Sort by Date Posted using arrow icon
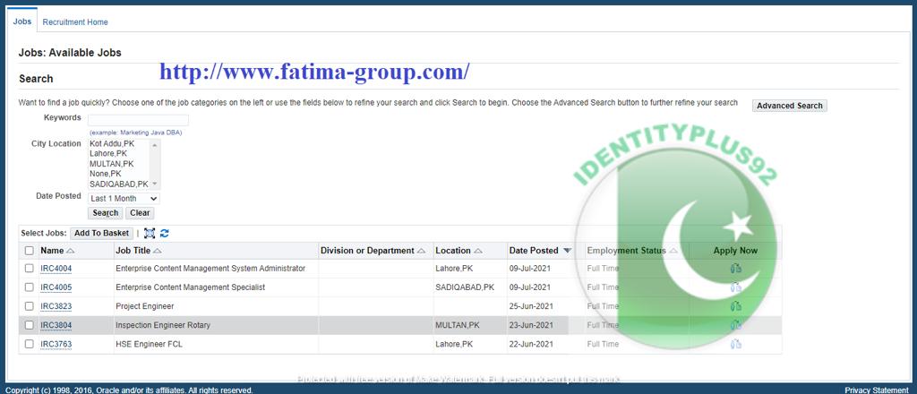The height and width of the screenshot is (394, 917). (x=567, y=251)
